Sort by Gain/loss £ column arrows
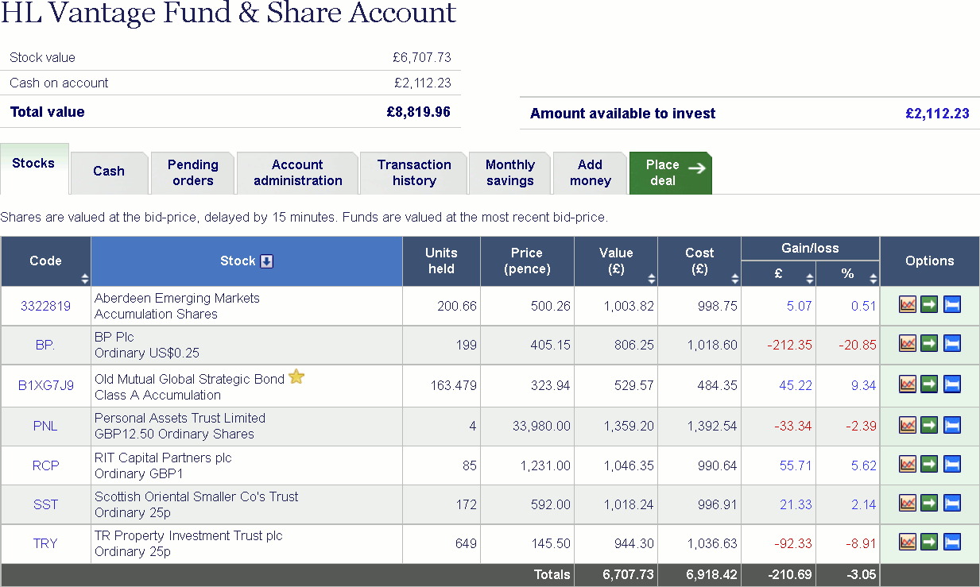980x587 pixels. (x=810, y=279)
